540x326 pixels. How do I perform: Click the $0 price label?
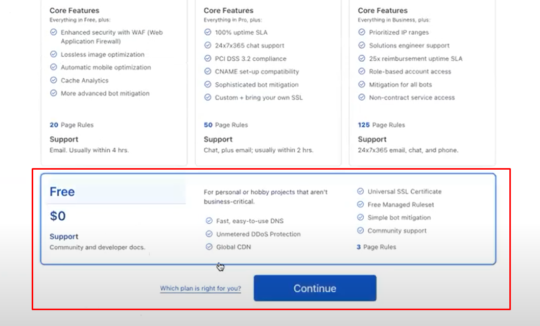click(57, 216)
